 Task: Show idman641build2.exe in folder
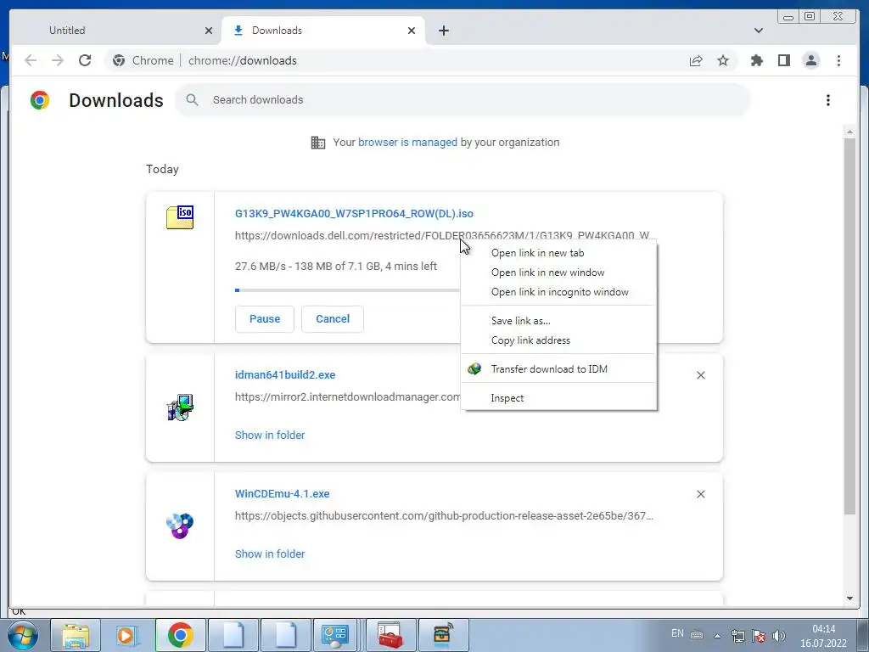[270, 436]
